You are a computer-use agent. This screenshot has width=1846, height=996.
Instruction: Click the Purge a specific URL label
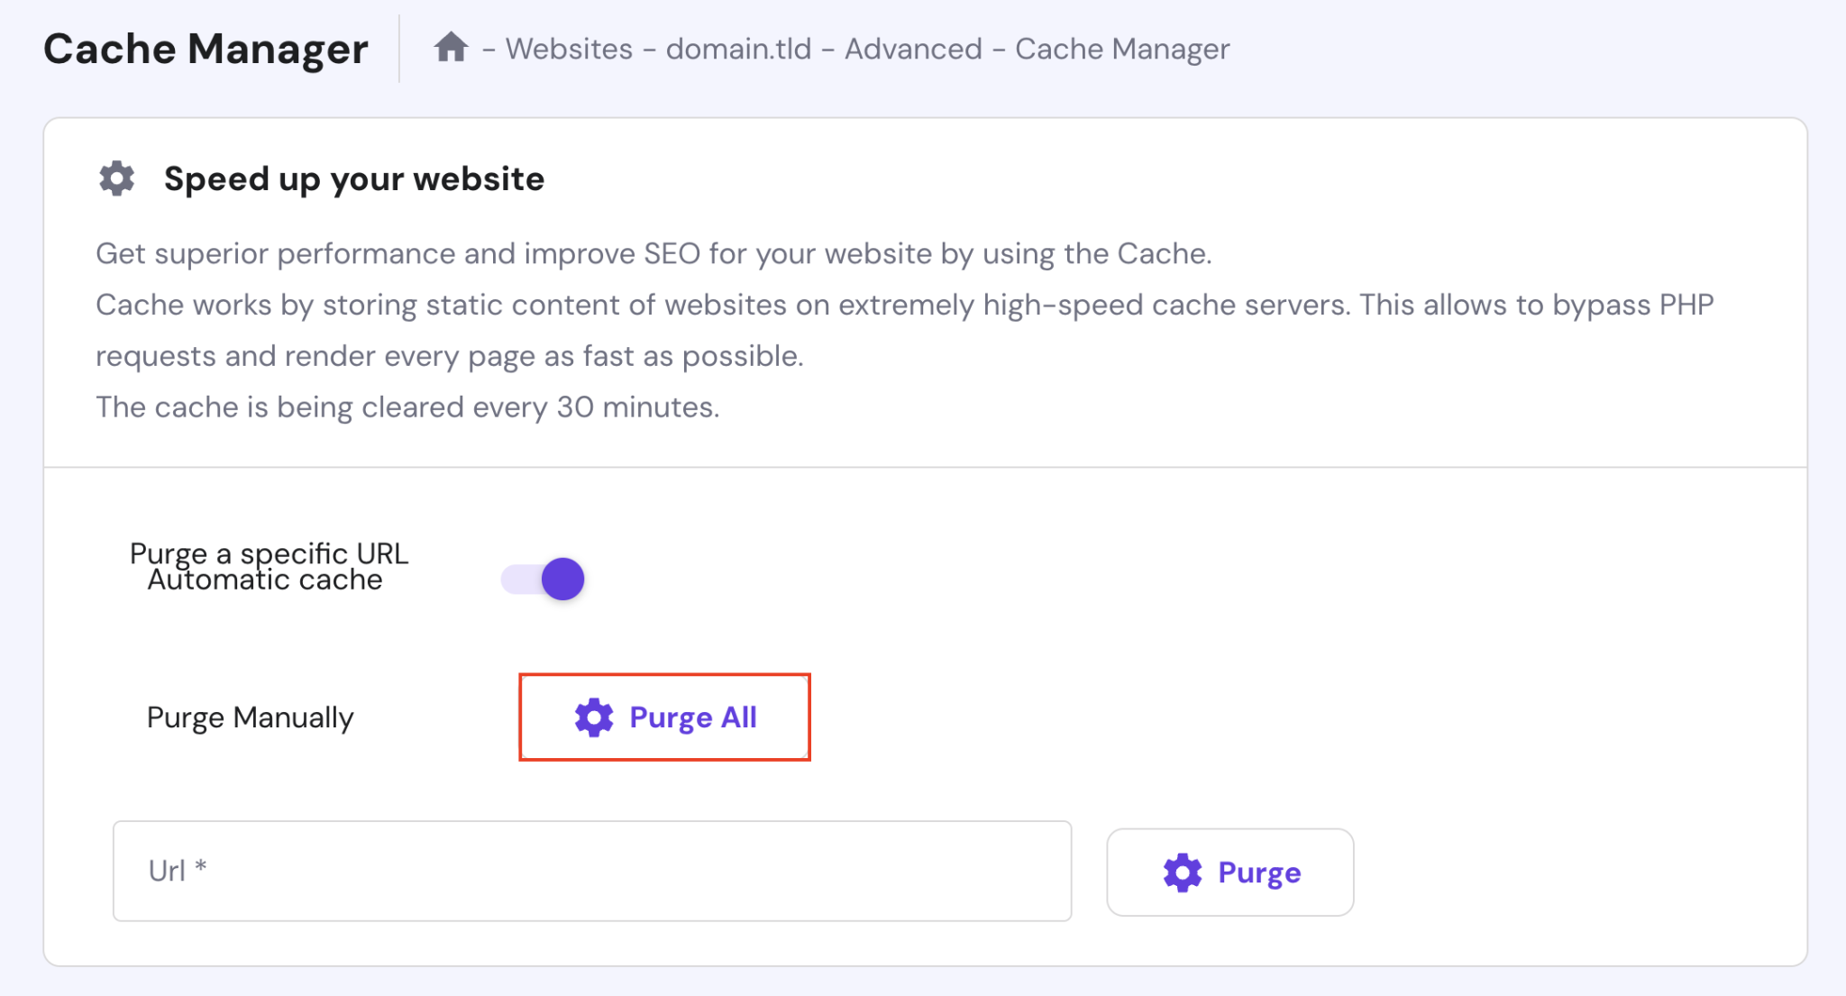click(270, 553)
